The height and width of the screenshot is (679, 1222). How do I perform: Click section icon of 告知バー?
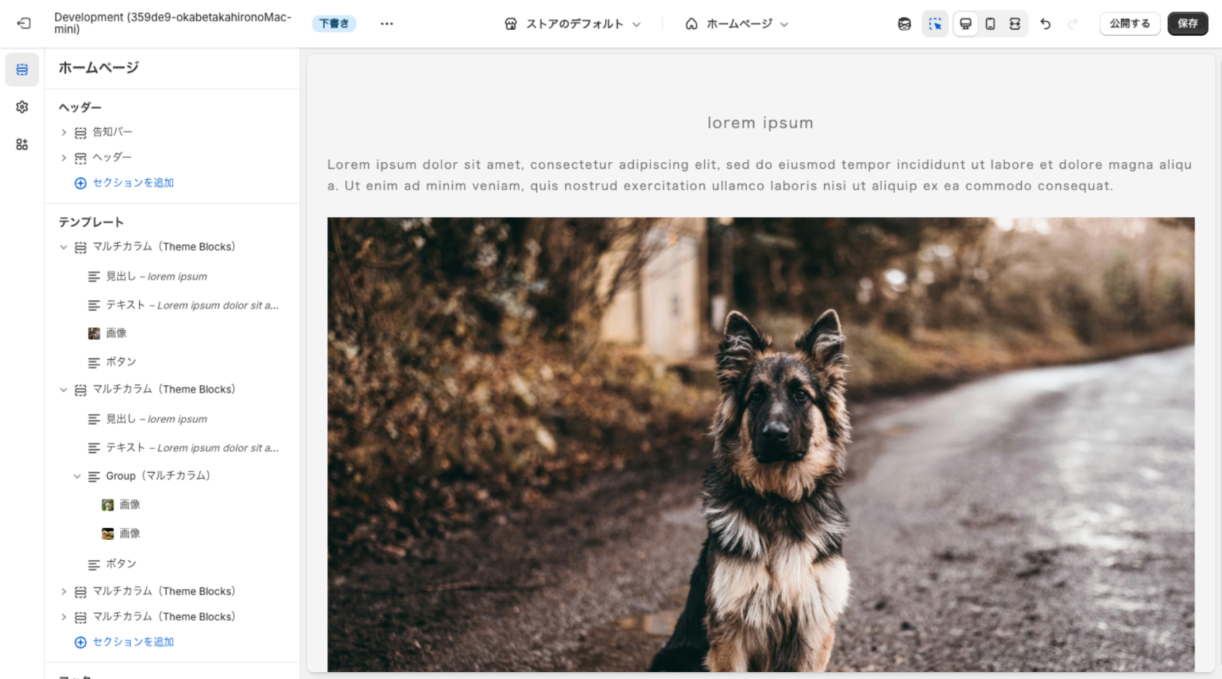pos(80,133)
